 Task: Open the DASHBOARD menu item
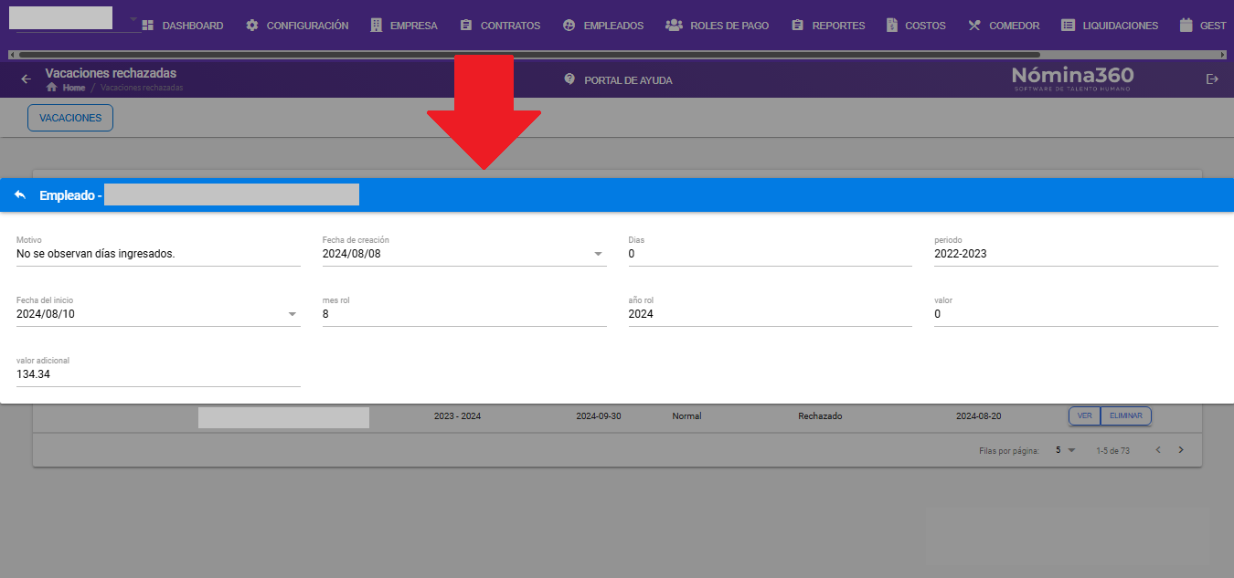tap(183, 26)
